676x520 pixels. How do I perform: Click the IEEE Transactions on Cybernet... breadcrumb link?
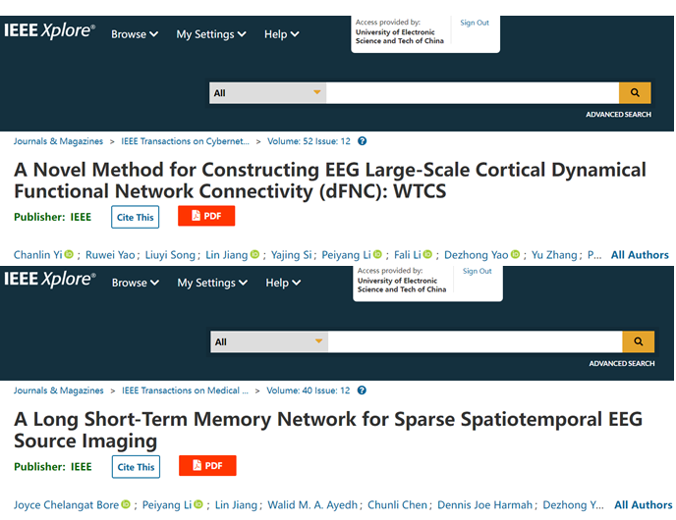(x=185, y=141)
